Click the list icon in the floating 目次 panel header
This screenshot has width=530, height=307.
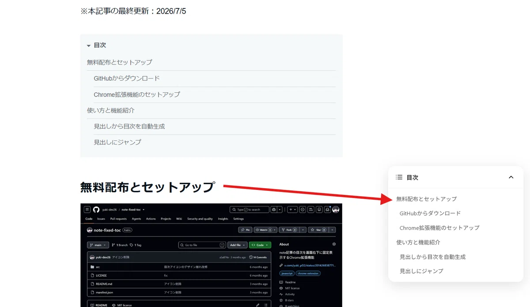tap(399, 177)
